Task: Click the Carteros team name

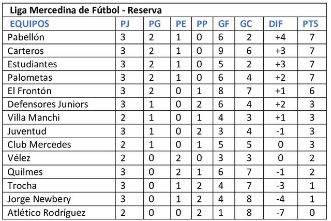Action: coord(25,51)
